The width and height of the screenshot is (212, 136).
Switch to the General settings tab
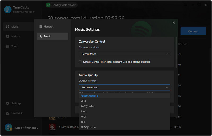52,26
